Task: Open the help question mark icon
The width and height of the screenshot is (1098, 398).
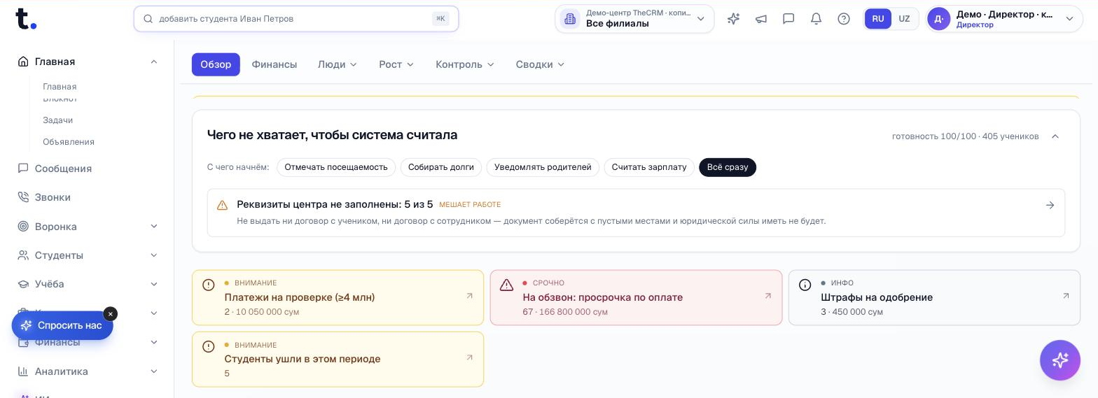Action: pos(844,19)
